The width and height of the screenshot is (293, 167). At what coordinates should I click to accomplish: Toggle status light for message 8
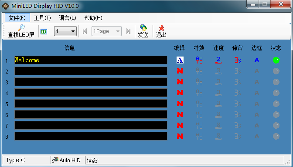pos(276,136)
